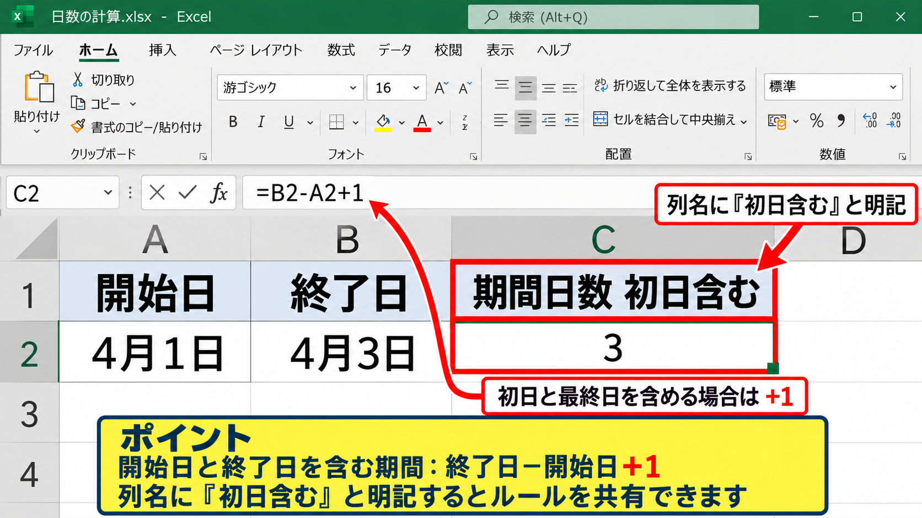Increase font size with the larger A icon
The width and height of the screenshot is (922, 518).
(441, 88)
